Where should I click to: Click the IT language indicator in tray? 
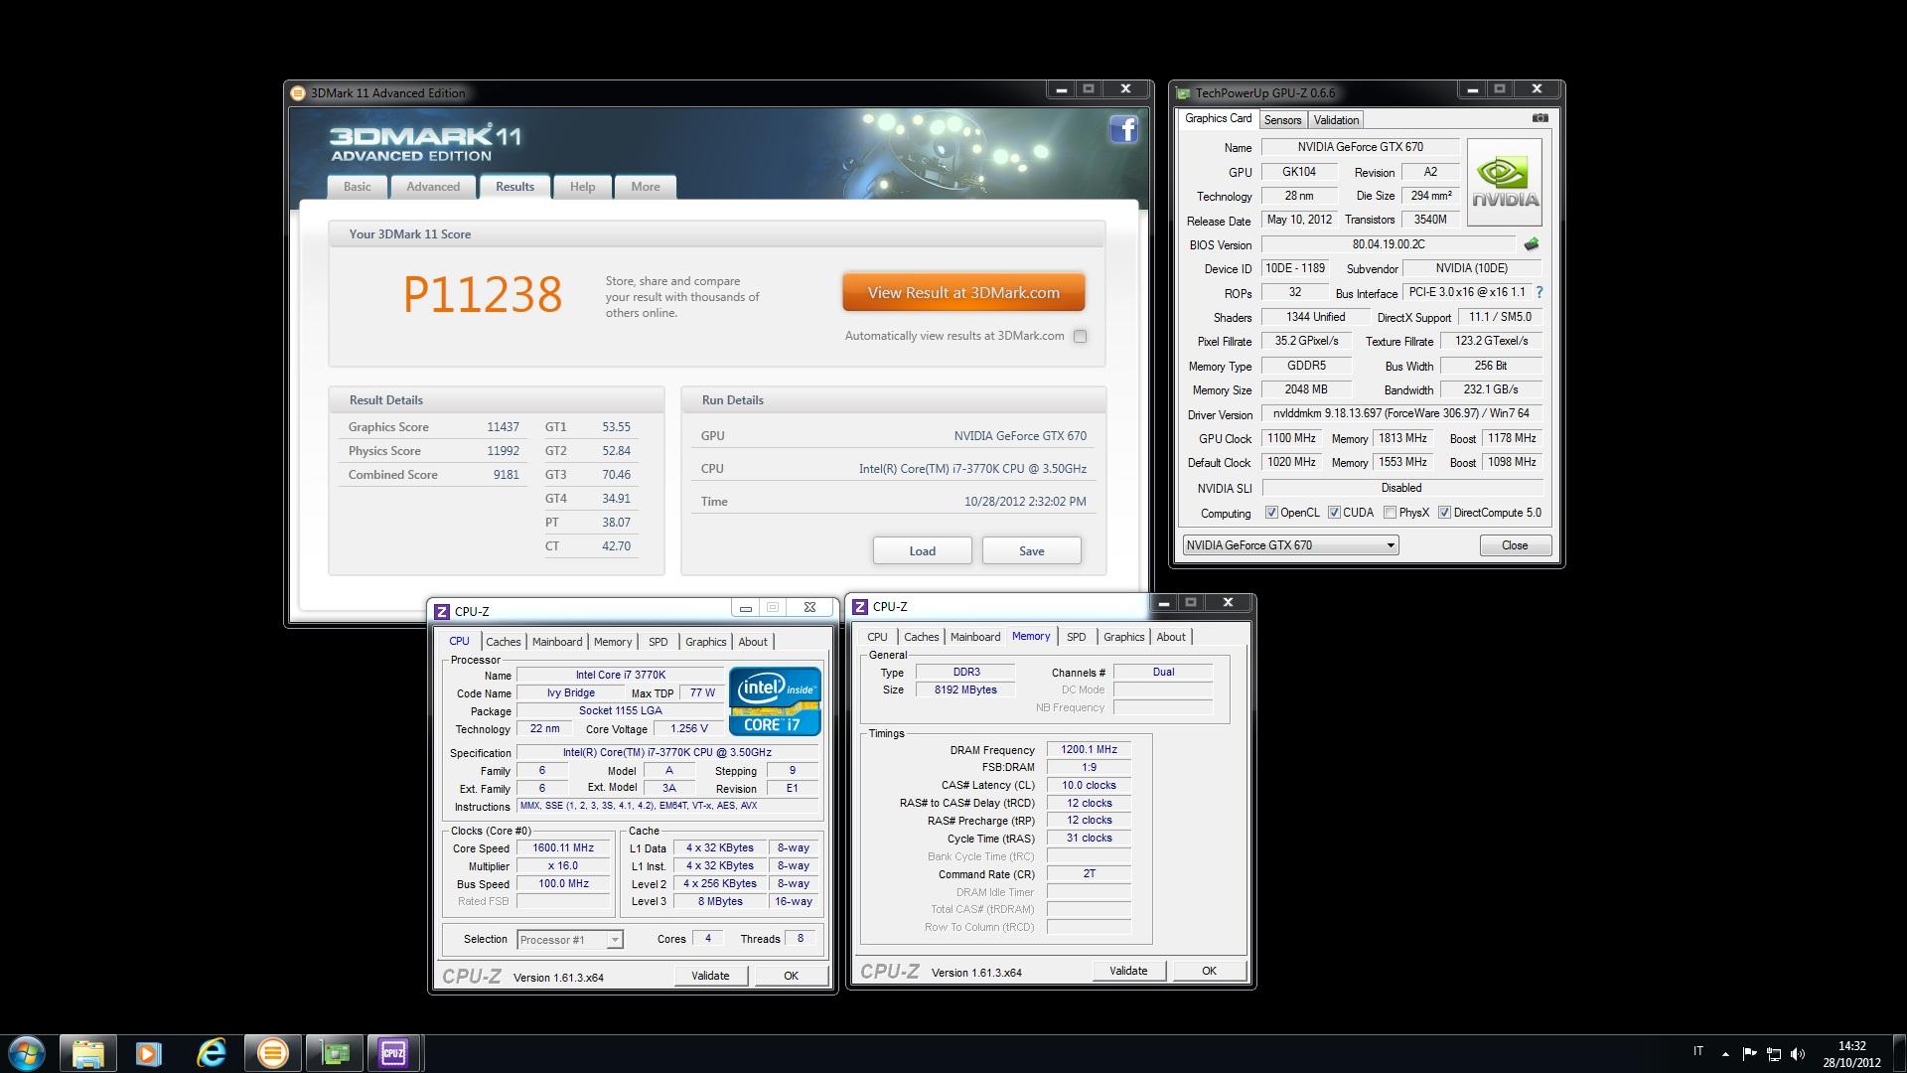click(x=1698, y=1052)
